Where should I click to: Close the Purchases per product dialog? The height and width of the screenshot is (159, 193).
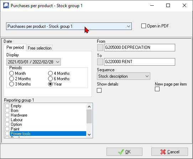pos(184,6)
